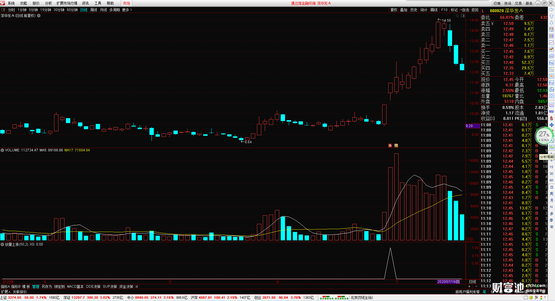Click the 画线 button

[434, 10]
